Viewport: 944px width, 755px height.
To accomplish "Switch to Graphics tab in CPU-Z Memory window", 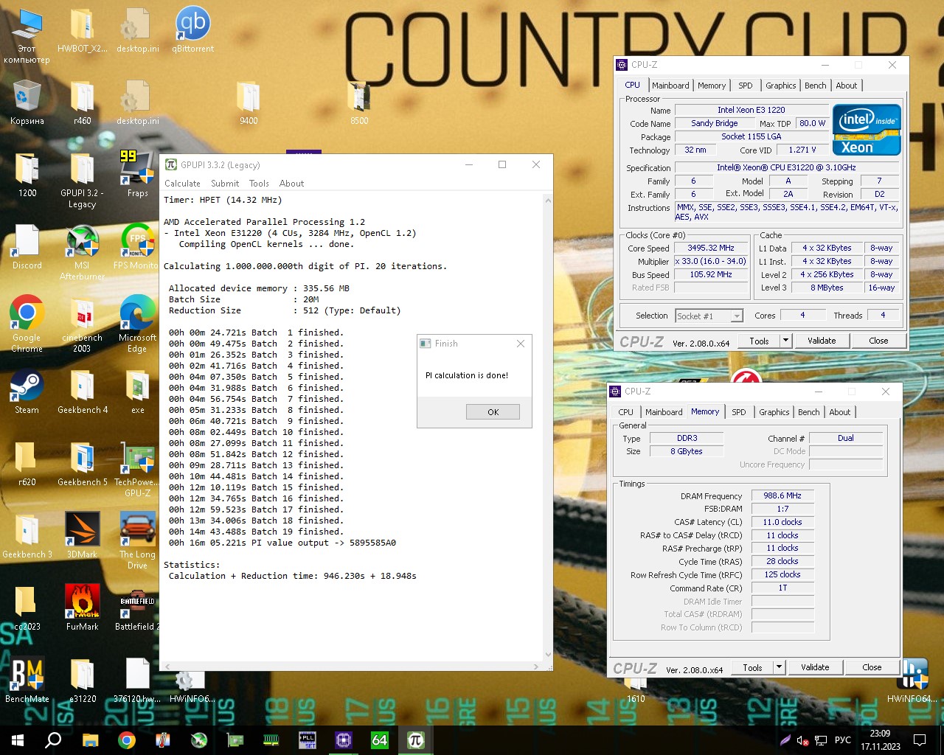I will click(x=774, y=412).
